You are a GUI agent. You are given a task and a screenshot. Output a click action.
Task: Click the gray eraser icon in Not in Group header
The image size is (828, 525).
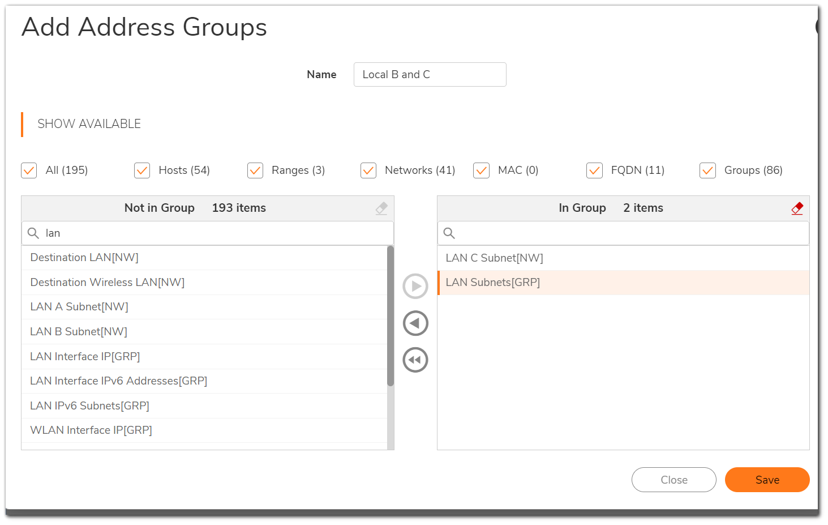click(381, 208)
